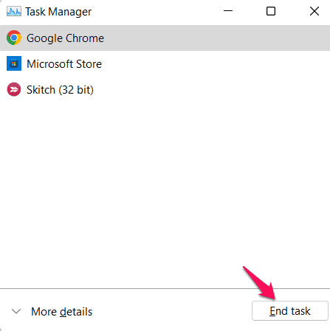
Task: Expand the More details chevron arrow
Action: click(16, 312)
